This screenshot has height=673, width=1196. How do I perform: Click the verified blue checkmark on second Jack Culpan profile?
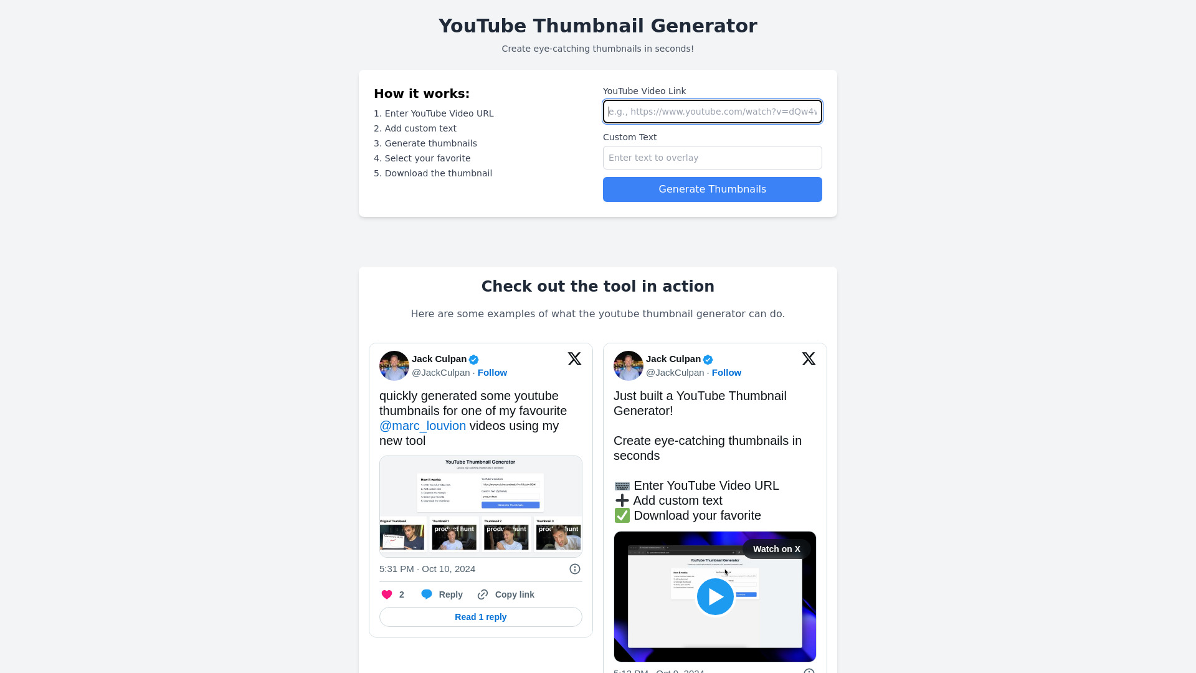708,359
